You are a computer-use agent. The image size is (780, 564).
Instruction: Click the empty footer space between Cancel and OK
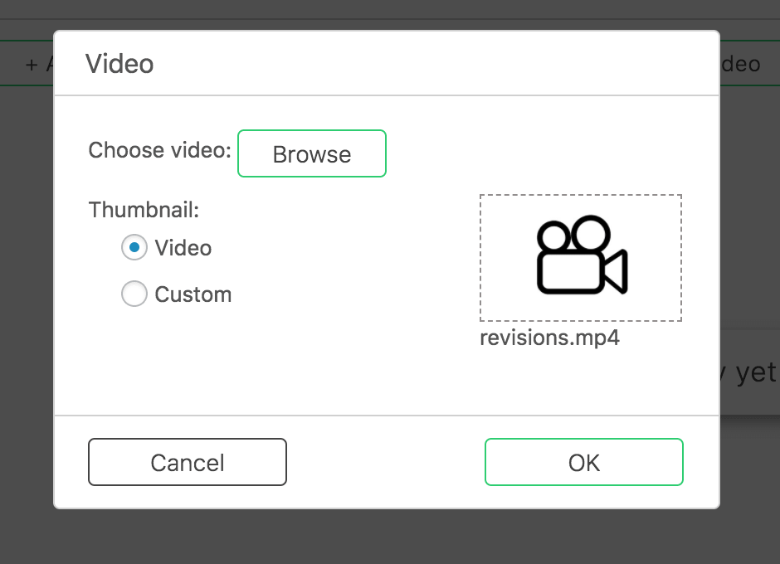(385, 462)
